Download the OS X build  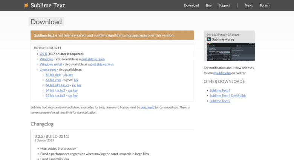43,54
